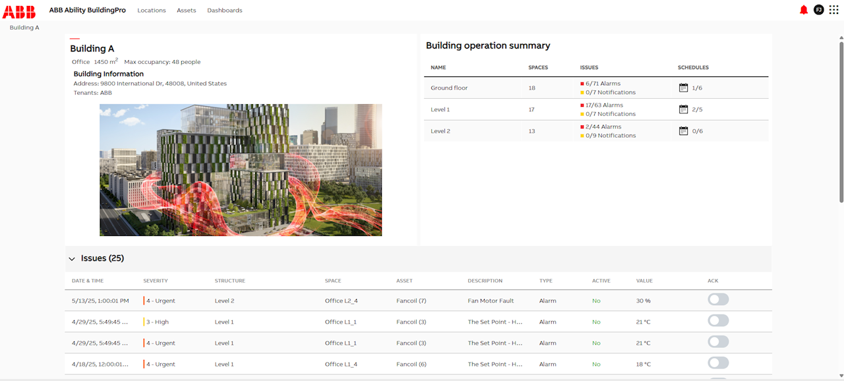Click the Building A photo

click(241, 169)
